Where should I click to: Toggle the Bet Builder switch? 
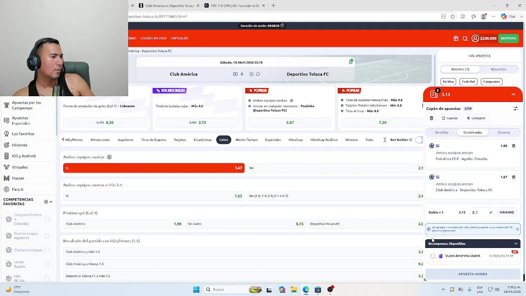point(419,140)
